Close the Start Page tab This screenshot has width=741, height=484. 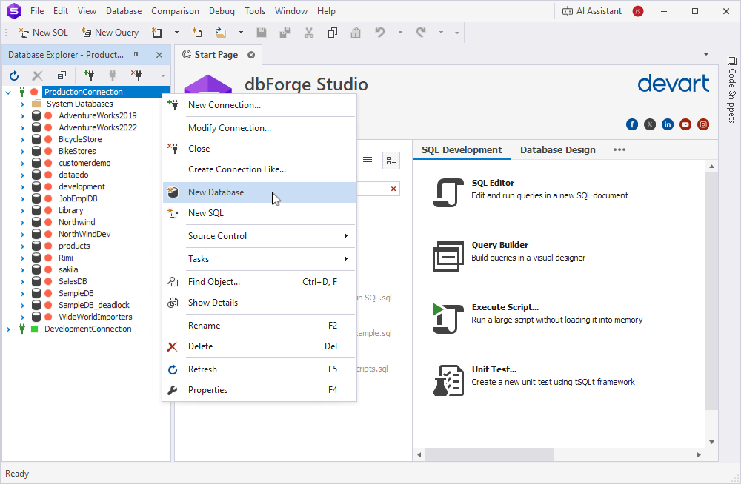[x=251, y=55]
